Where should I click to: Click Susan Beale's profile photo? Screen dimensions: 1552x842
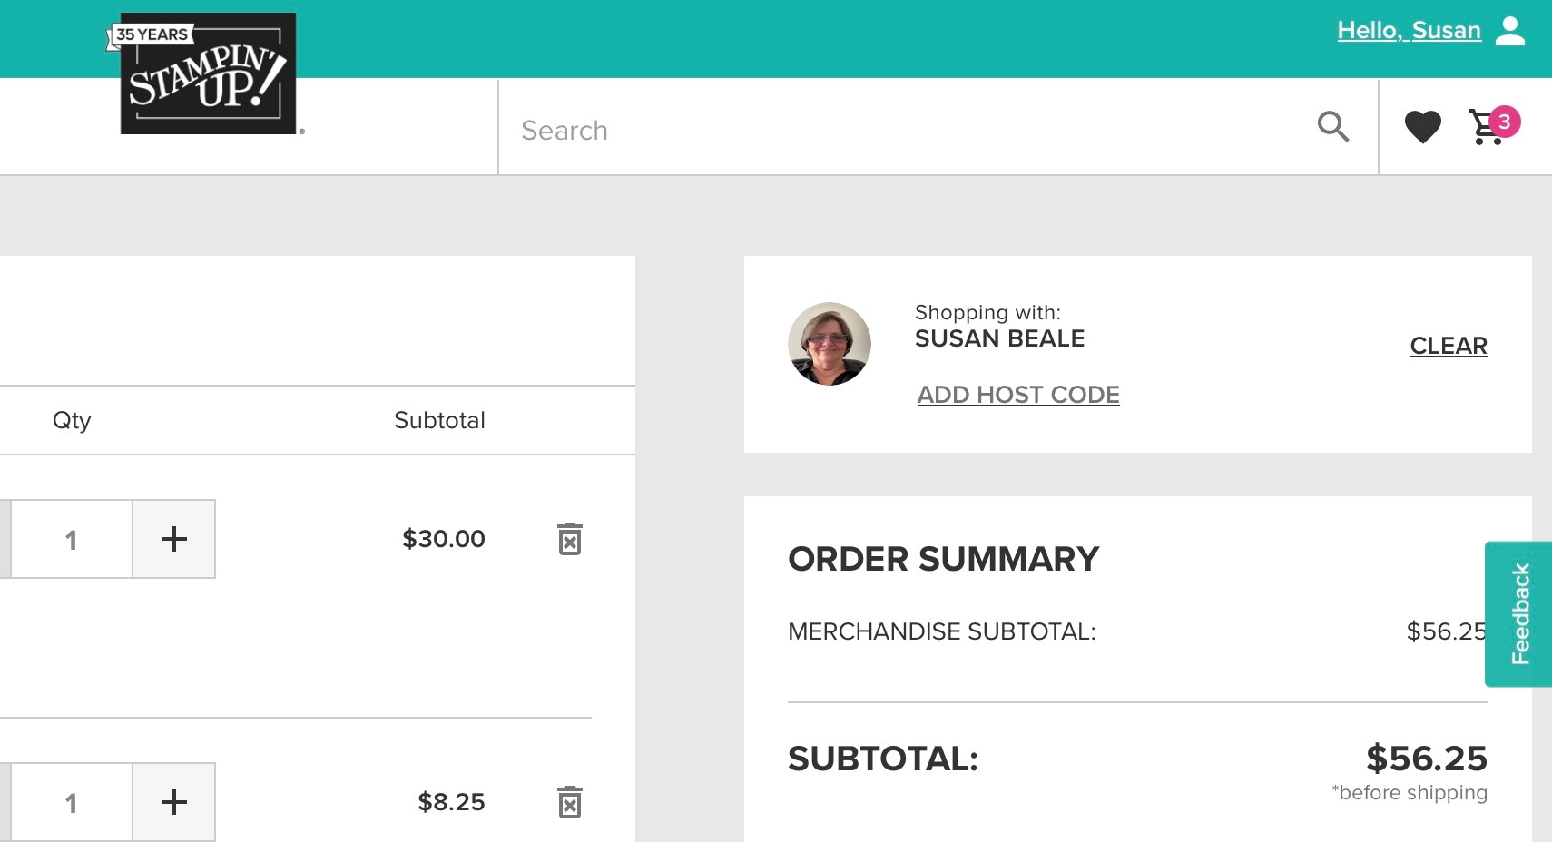point(830,344)
